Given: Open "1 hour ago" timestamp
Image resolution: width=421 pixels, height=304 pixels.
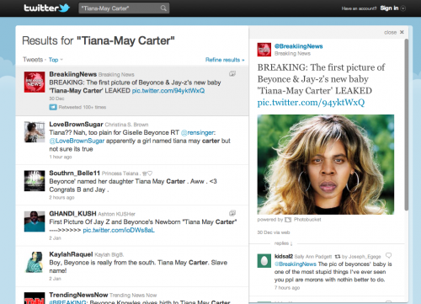Looking at the screenshot, I should [61, 157].
